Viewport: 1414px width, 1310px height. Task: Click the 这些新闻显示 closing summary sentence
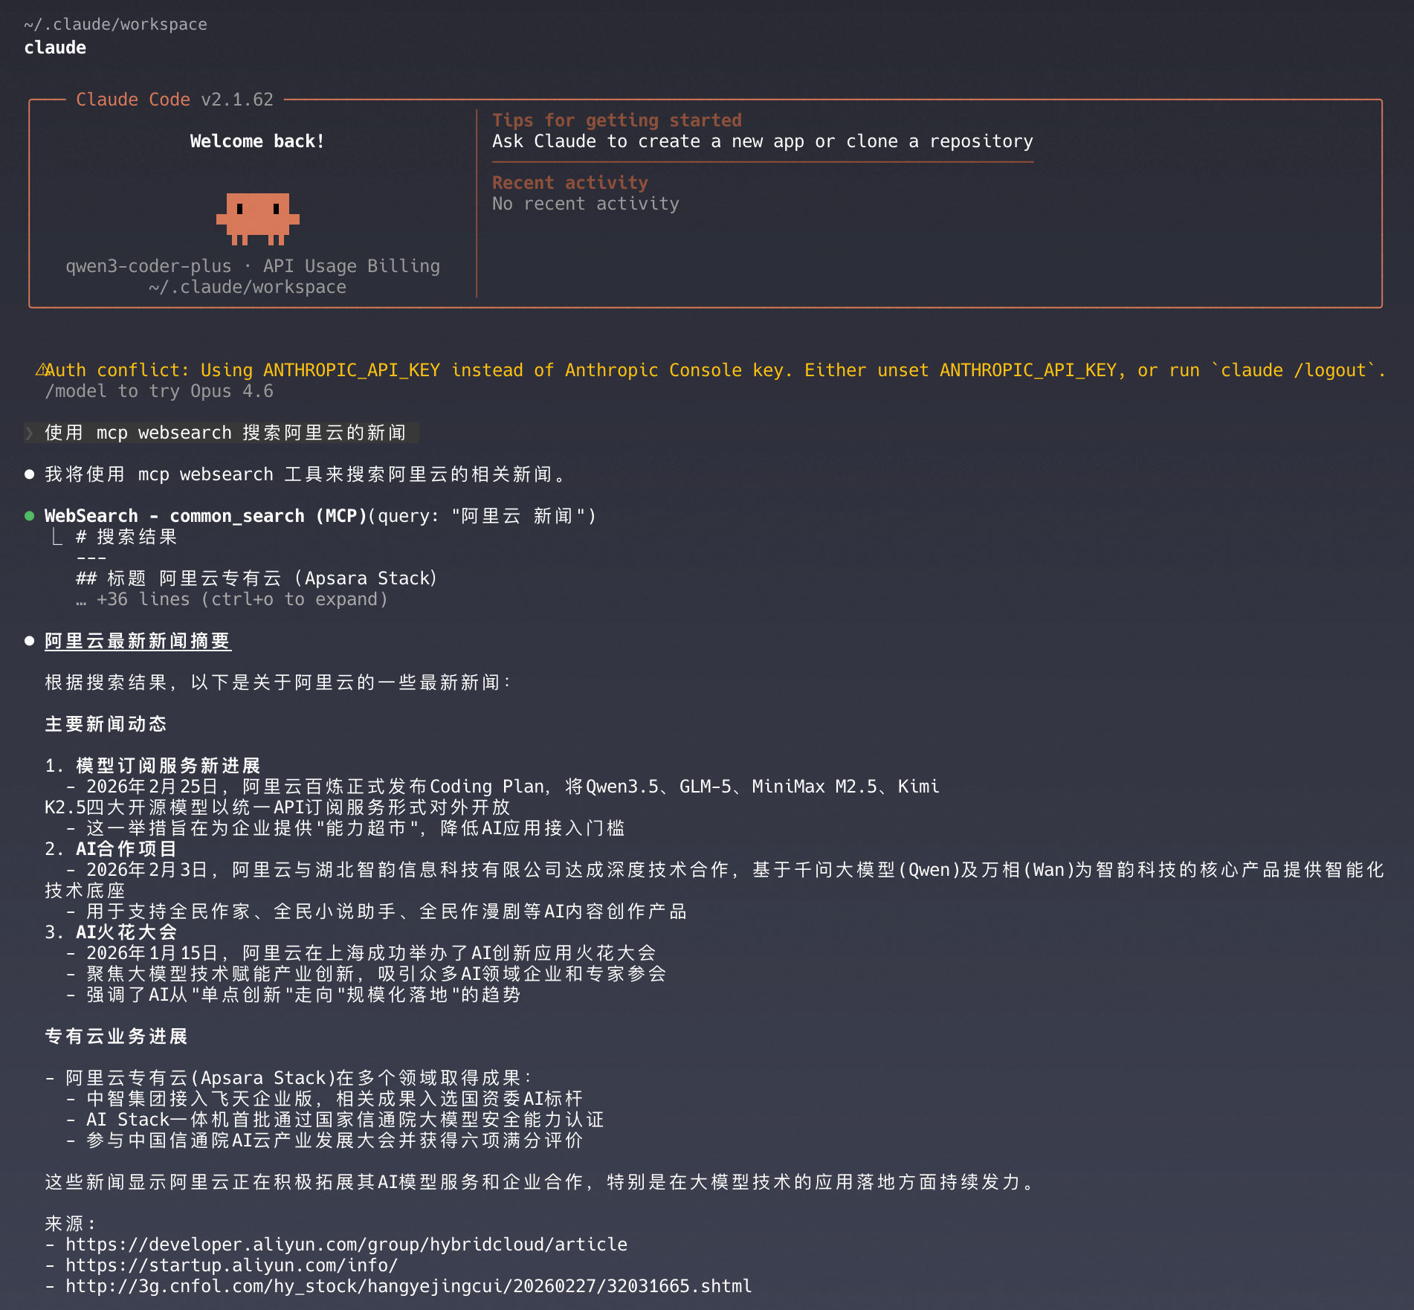[x=540, y=1182]
